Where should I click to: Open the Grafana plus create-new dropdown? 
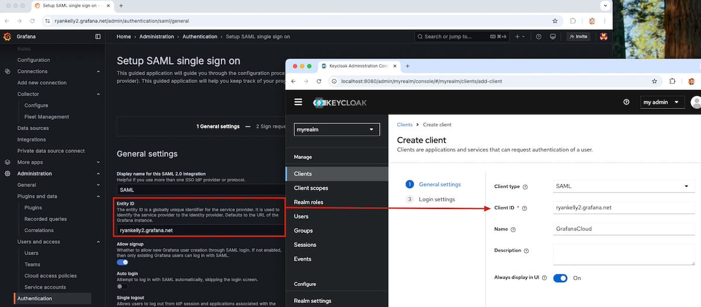coord(519,36)
